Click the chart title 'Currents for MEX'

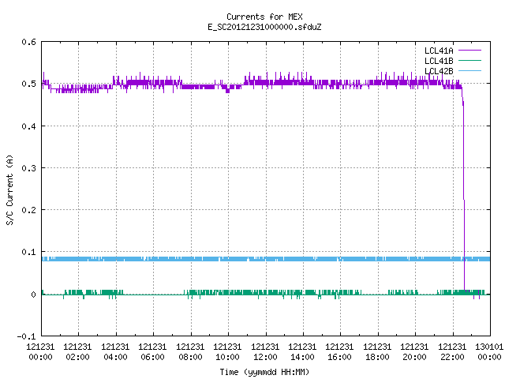point(264,17)
